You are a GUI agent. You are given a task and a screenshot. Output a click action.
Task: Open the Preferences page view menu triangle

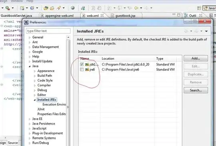tap(206, 31)
